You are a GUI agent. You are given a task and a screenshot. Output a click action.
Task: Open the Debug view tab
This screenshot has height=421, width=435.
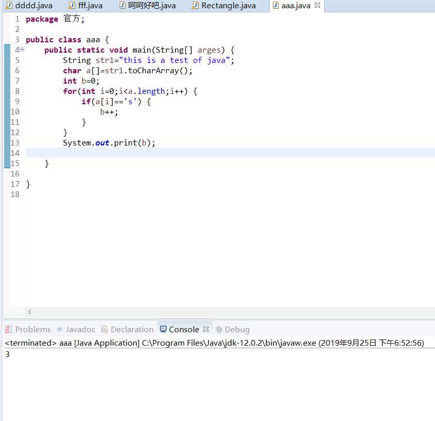click(x=233, y=330)
